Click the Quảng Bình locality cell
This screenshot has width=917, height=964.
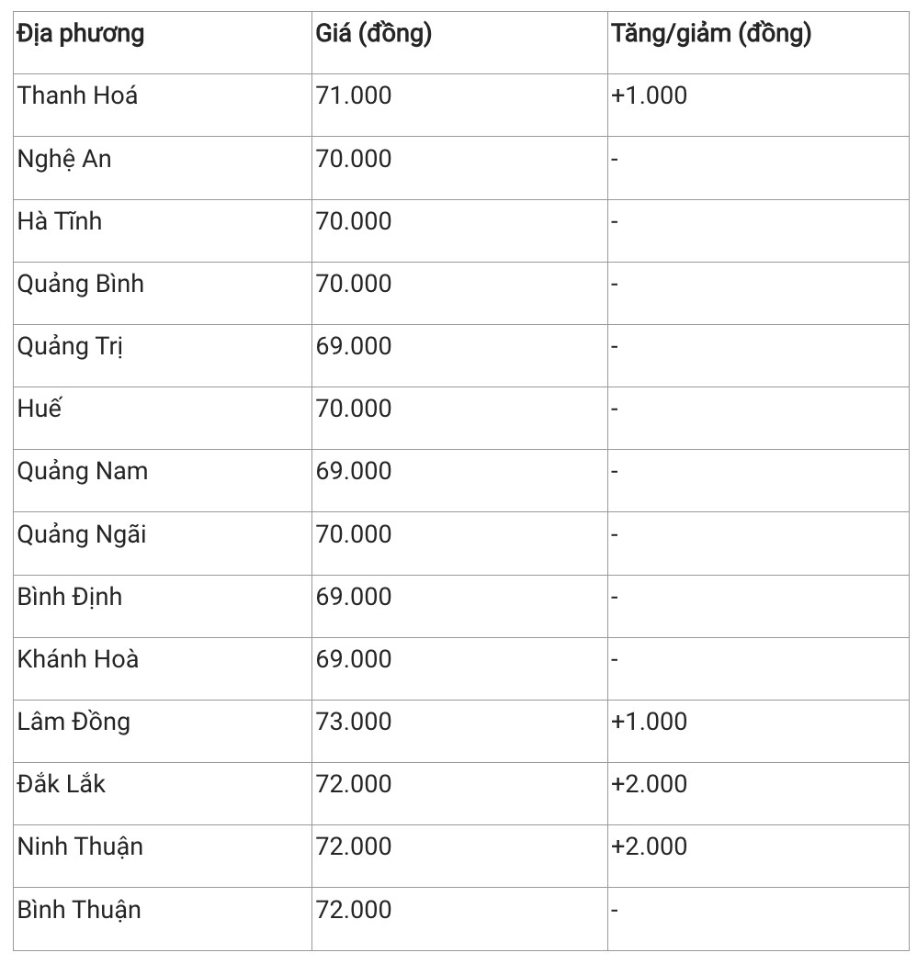tap(81, 284)
